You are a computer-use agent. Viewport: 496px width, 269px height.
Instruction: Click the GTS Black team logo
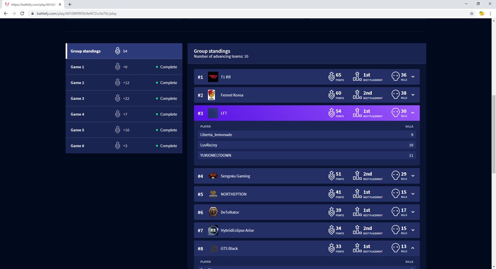(x=213, y=248)
